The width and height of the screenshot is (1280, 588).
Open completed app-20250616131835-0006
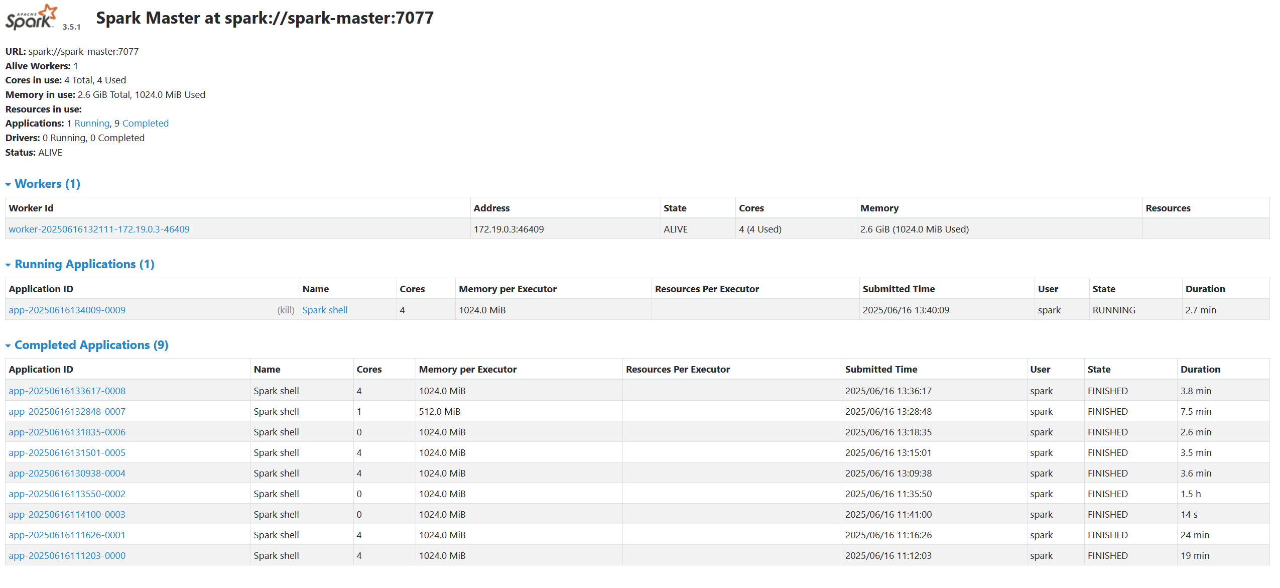(67, 432)
